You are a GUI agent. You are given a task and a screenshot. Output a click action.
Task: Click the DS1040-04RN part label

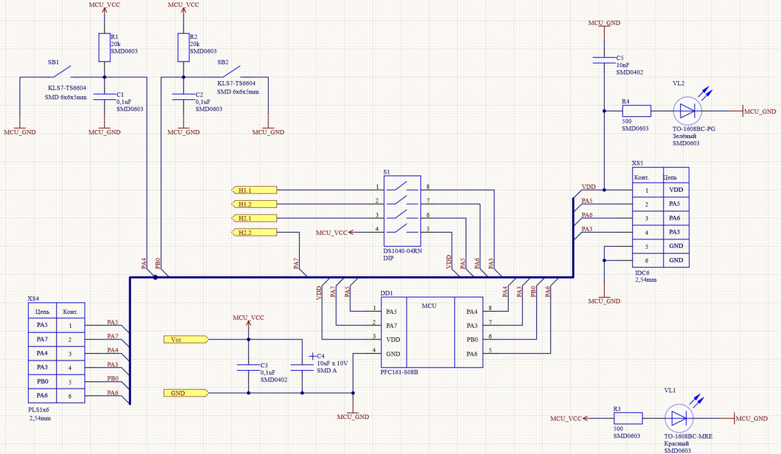(x=403, y=251)
